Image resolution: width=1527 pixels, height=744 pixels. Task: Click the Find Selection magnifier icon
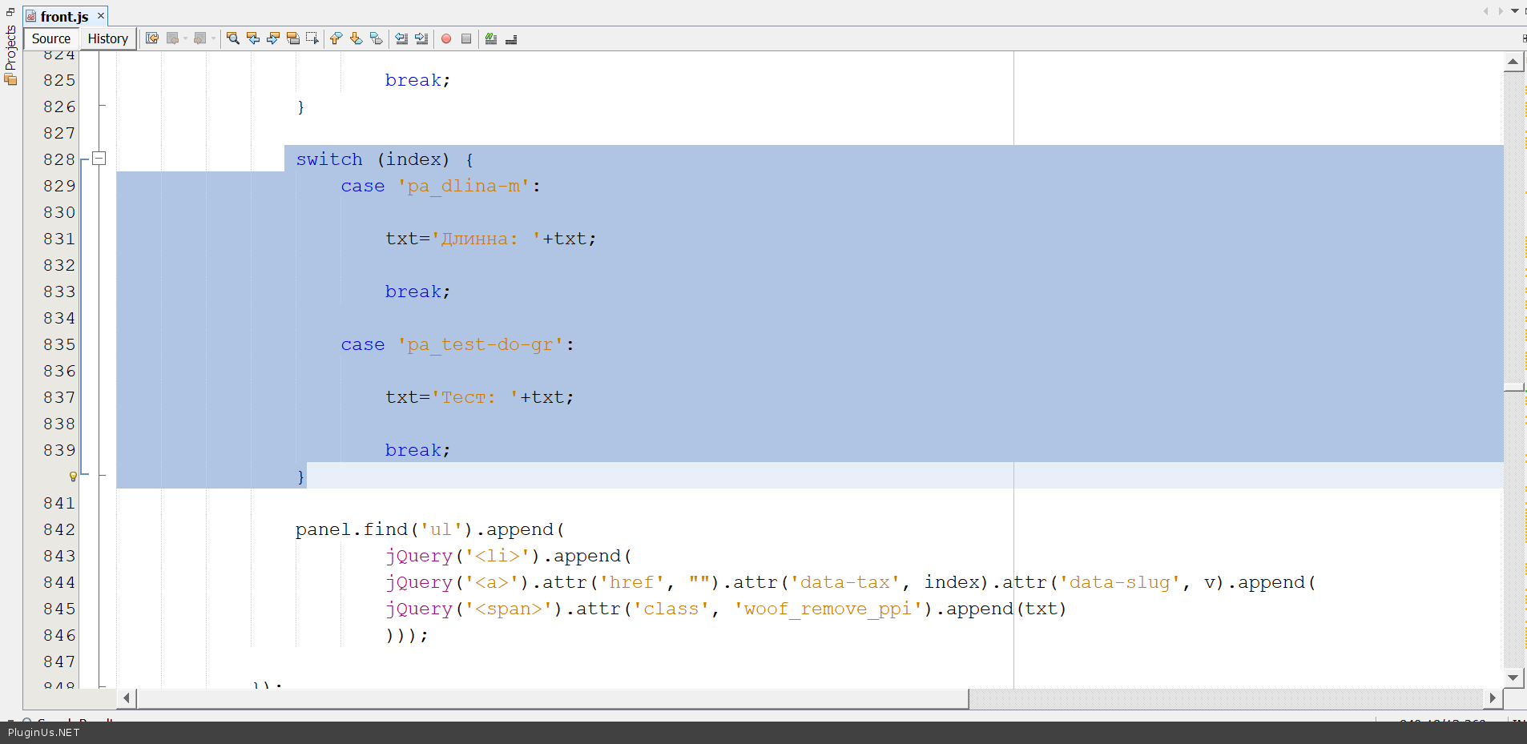(233, 38)
